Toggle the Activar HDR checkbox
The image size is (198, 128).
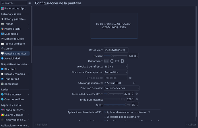[x=105, y=83]
